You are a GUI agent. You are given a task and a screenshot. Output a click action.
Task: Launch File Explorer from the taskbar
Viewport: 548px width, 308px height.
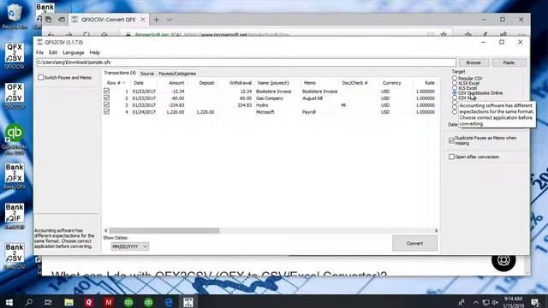click(68, 302)
